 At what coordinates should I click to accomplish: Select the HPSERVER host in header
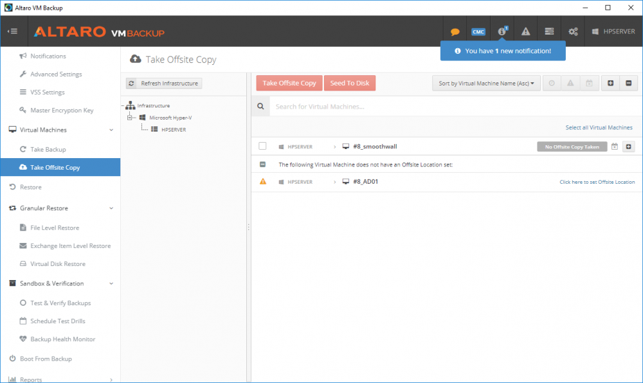tap(613, 31)
